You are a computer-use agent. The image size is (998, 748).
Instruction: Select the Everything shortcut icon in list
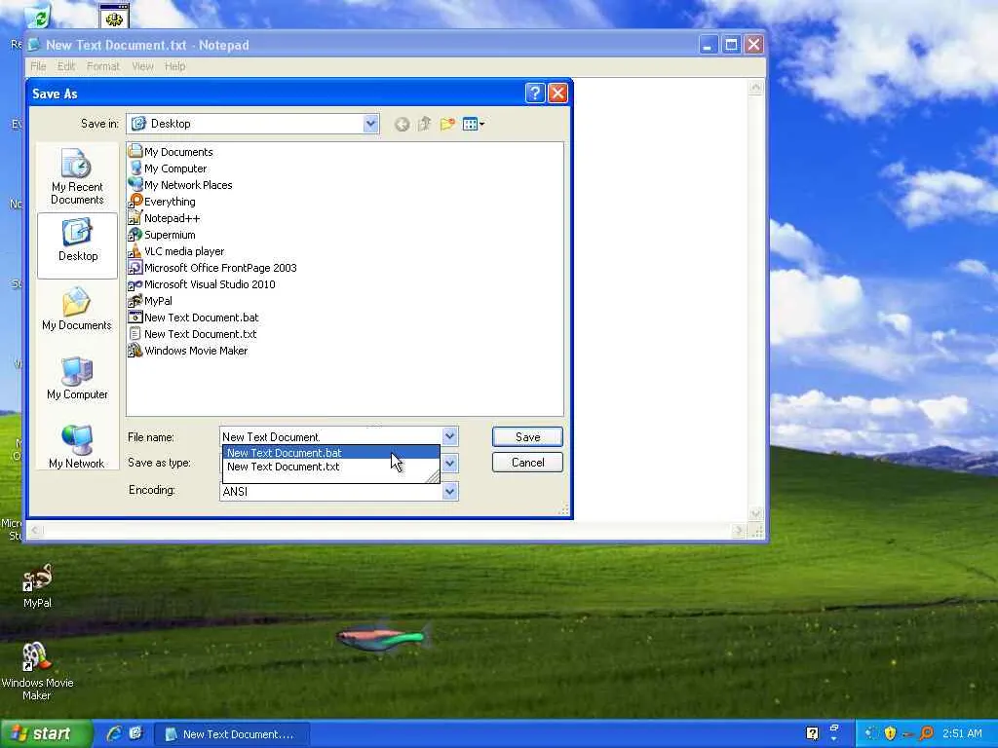134,201
